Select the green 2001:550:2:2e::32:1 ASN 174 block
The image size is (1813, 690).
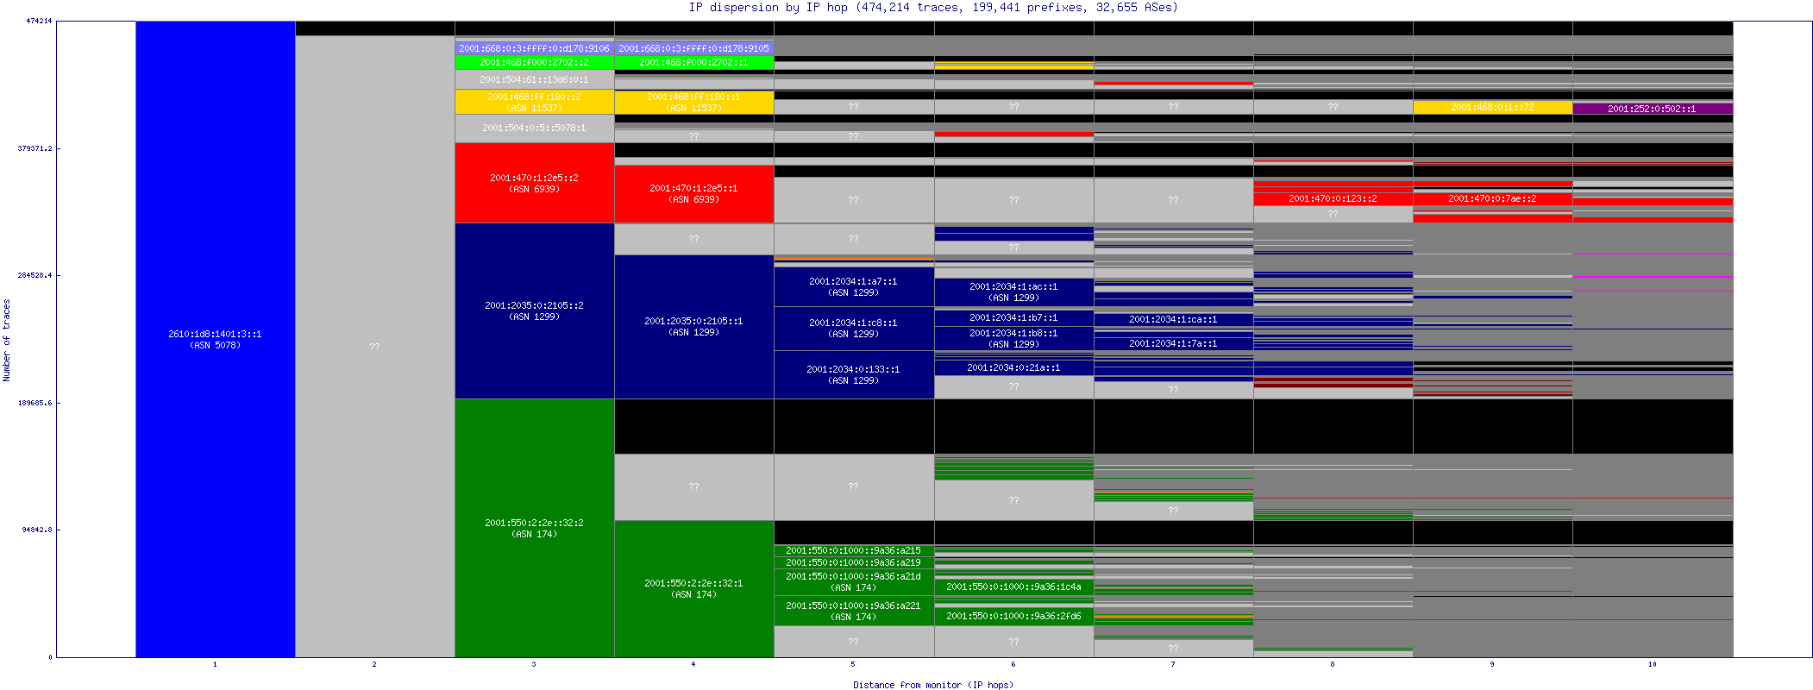(x=694, y=588)
